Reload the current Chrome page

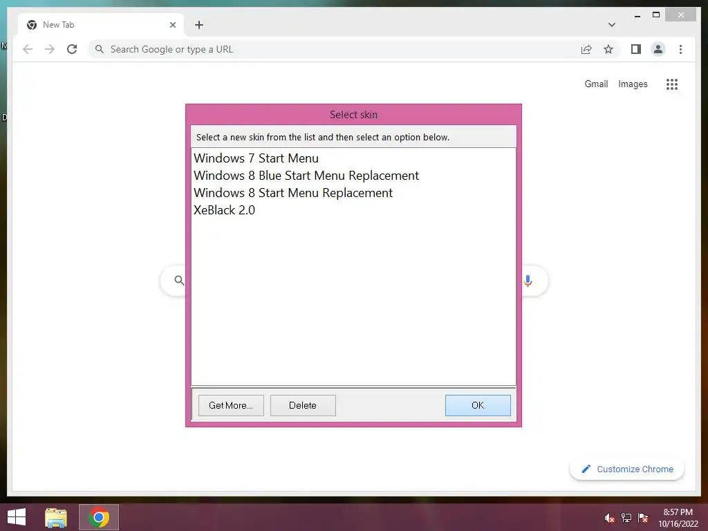point(72,49)
